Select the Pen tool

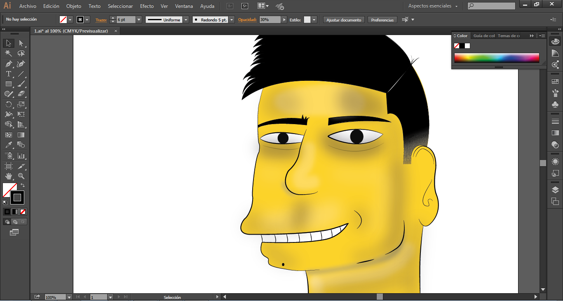(8, 64)
